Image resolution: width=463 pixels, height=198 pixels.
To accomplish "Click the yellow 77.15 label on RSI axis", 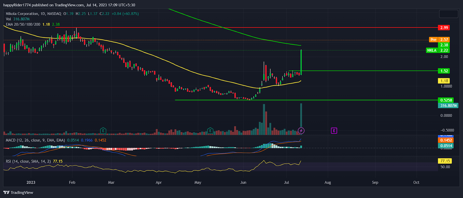I will tap(445, 161).
